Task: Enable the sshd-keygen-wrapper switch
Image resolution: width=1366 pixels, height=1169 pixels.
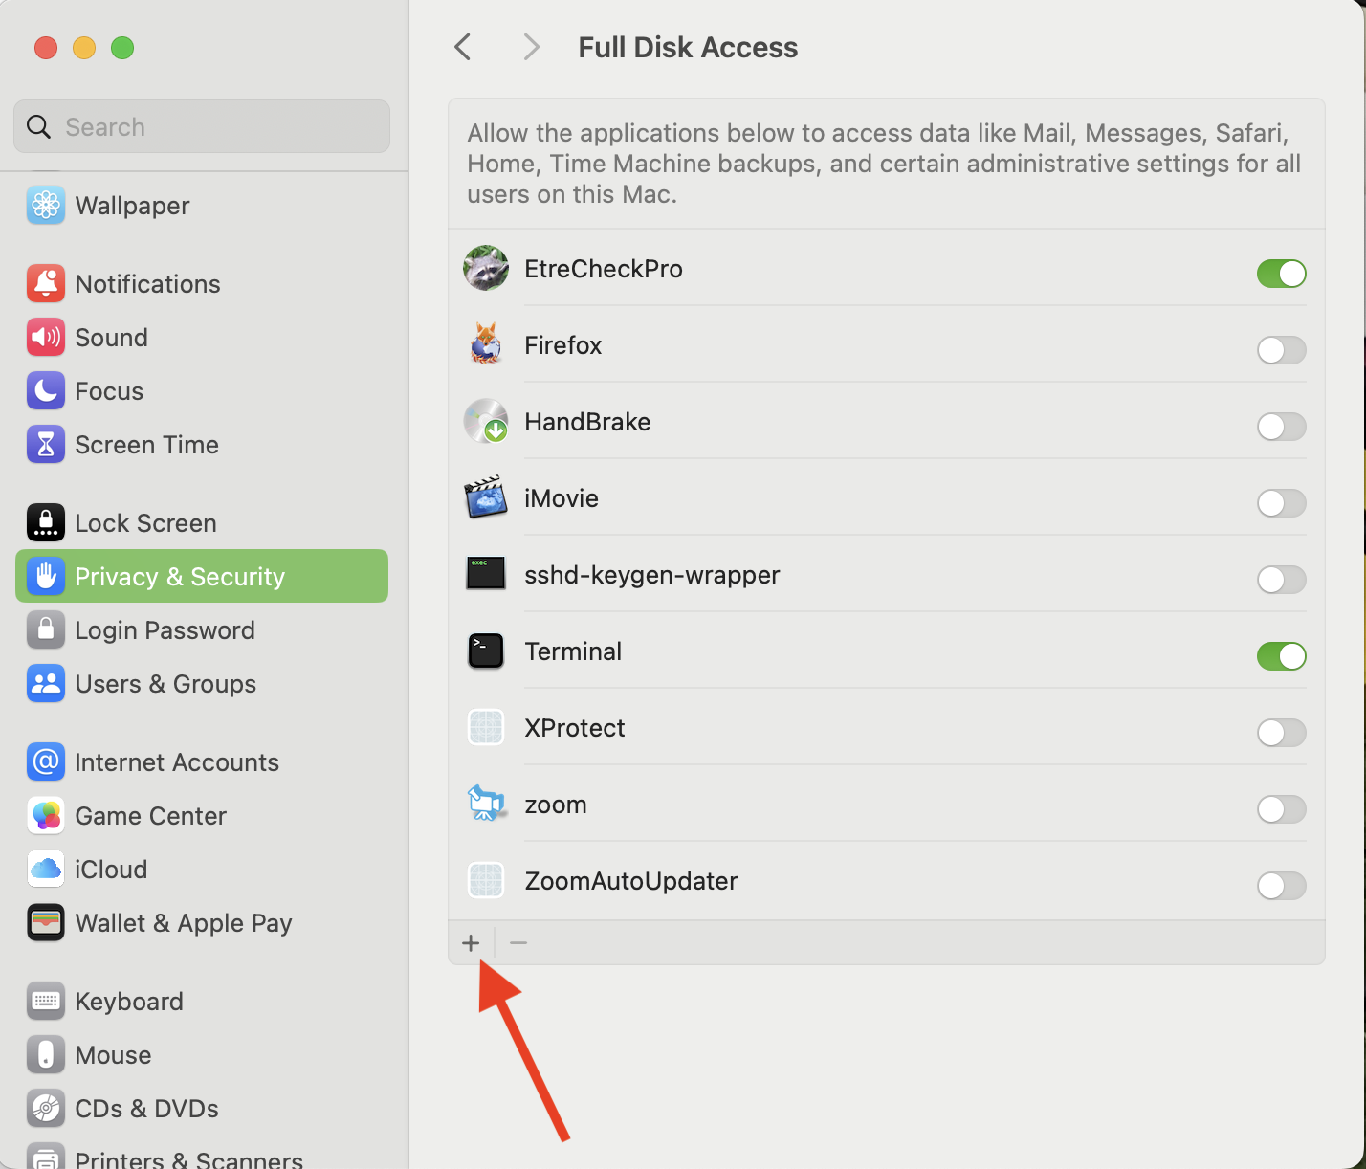Action: point(1282,580)
